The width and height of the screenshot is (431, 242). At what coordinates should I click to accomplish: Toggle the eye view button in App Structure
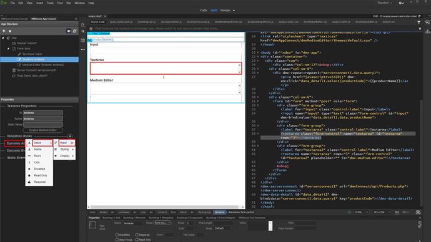[69, 31]
